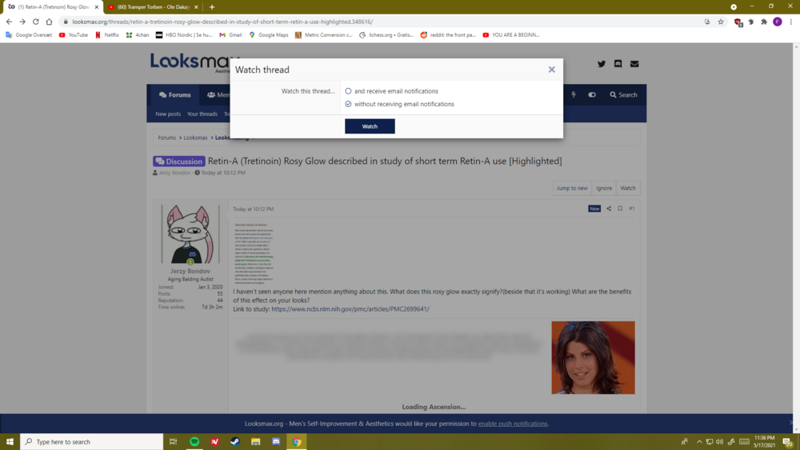
Task: Click taskbar search box
Action: tap(92, 441)
